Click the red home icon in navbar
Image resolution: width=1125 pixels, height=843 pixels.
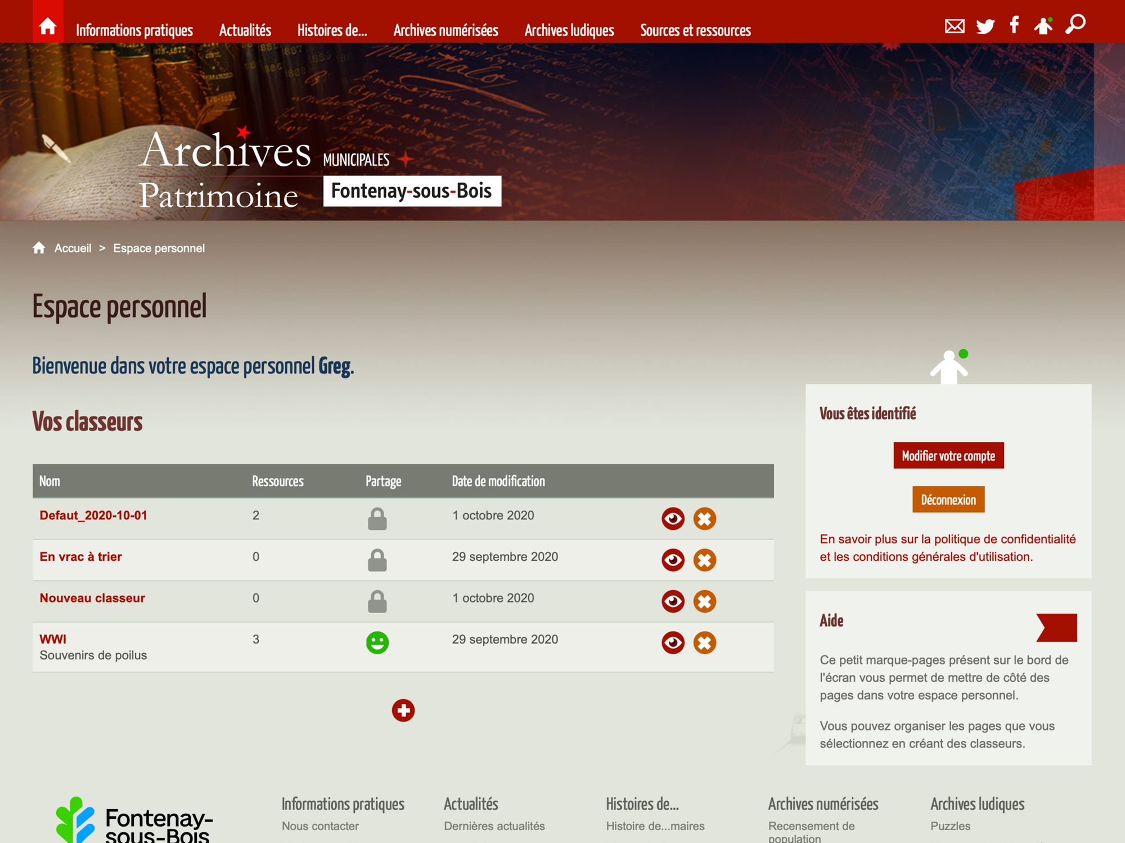[x=48, y=25]
